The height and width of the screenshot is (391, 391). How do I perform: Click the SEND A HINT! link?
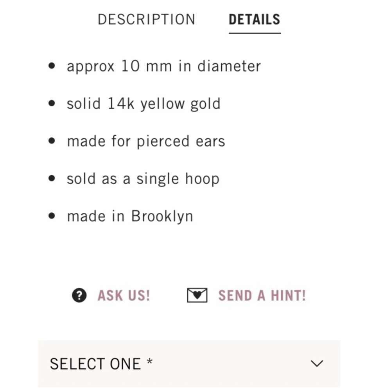pos(262,296)
